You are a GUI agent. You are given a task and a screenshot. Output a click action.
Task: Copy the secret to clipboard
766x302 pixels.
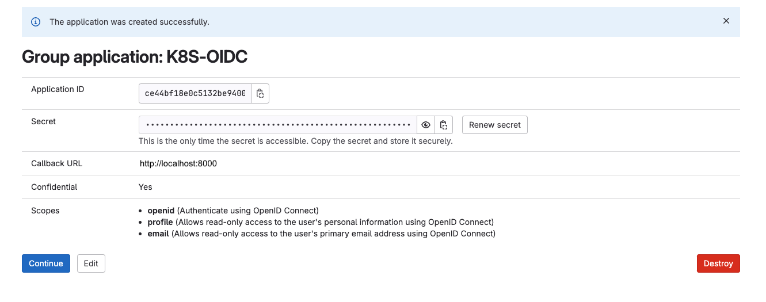444,125
